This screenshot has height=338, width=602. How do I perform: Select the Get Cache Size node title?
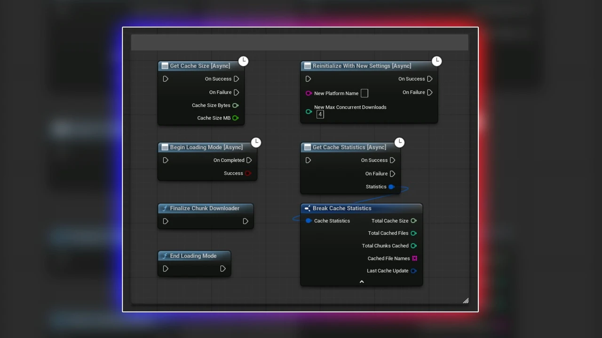[200, 66]
